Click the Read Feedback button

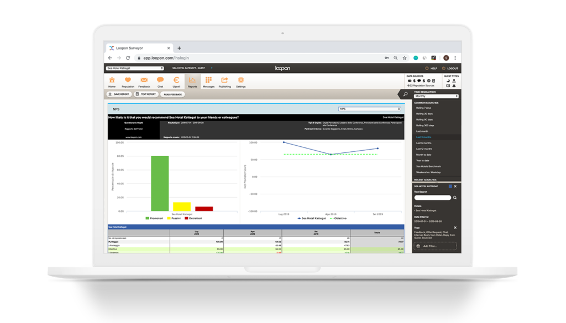tap(172, 94)
